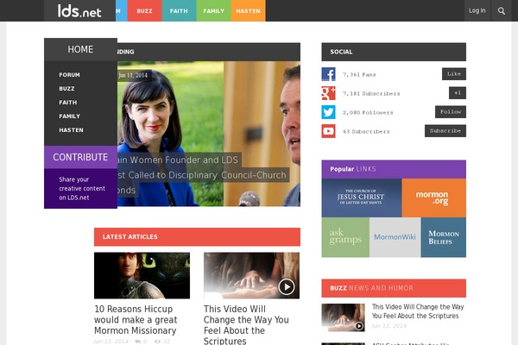This screenshot has width=518, height=345.
Task: Click the Popular LINKS header
Action: coord(394,169)
